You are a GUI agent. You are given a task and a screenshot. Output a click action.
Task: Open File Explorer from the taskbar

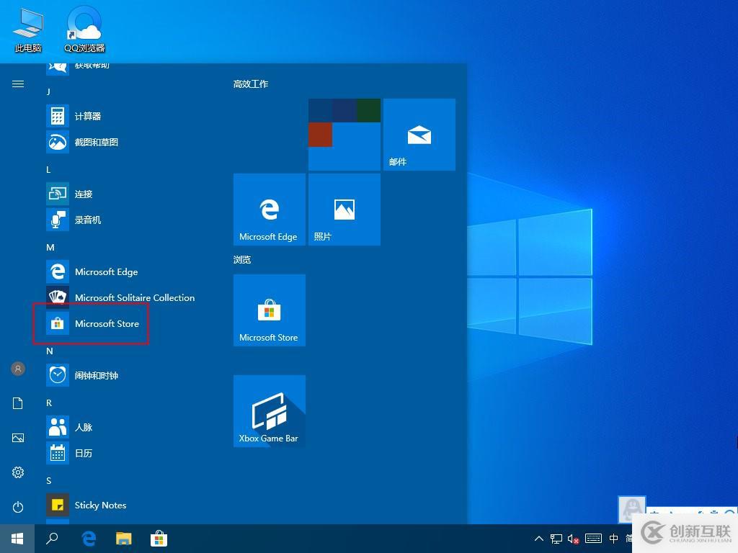click(124, 539)
